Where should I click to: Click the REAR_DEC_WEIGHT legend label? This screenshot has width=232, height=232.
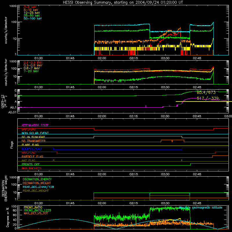[x=36, y=191]
